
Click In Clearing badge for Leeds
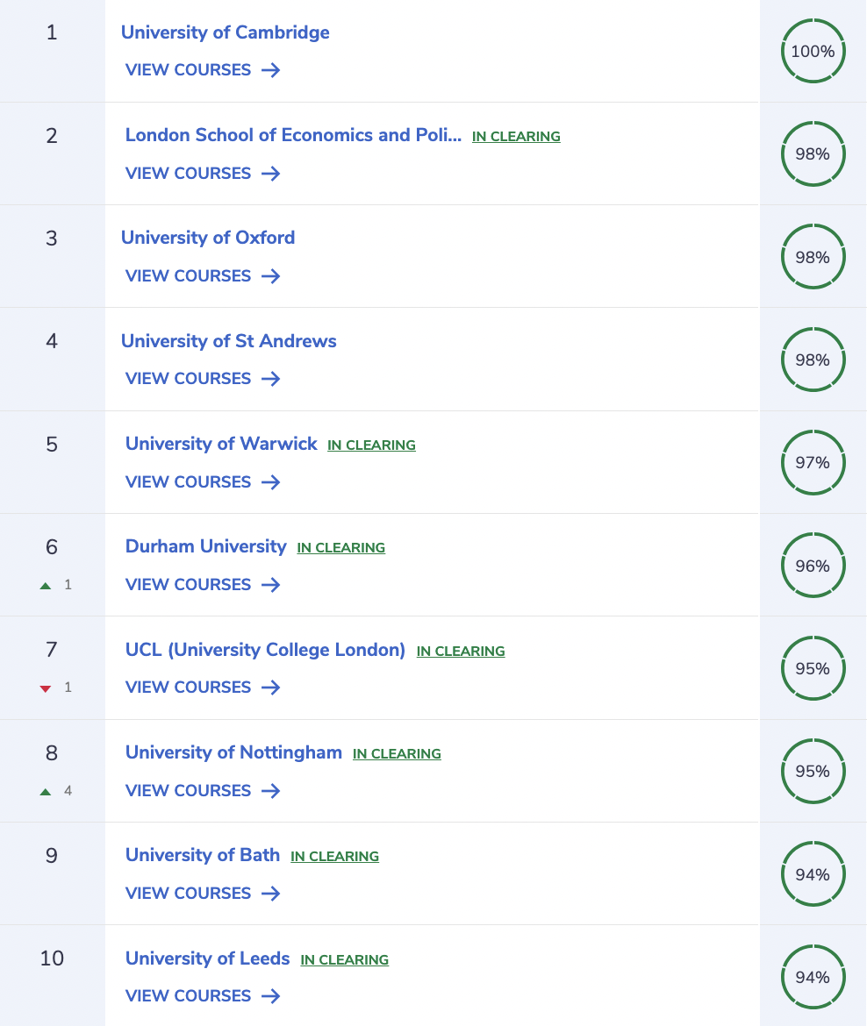345,960
